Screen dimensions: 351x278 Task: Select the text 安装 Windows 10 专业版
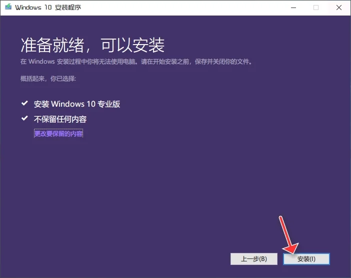[x=77, y=104]
